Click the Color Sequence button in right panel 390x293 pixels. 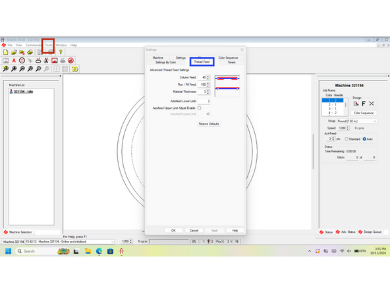[364, 113]
